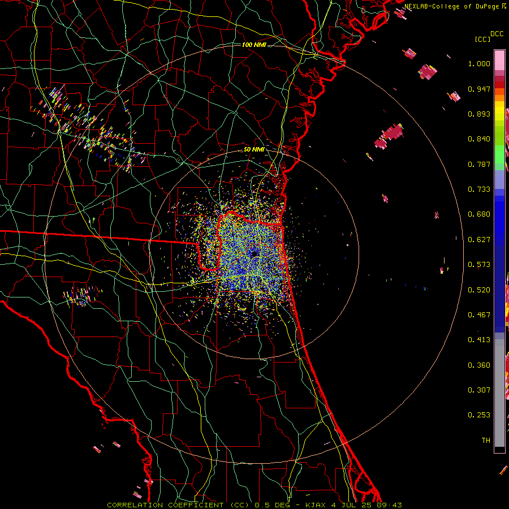This screenshot has height=509, width=509.
Task: Select the 0.680 scale label
Action: click(x=479, y=214)
